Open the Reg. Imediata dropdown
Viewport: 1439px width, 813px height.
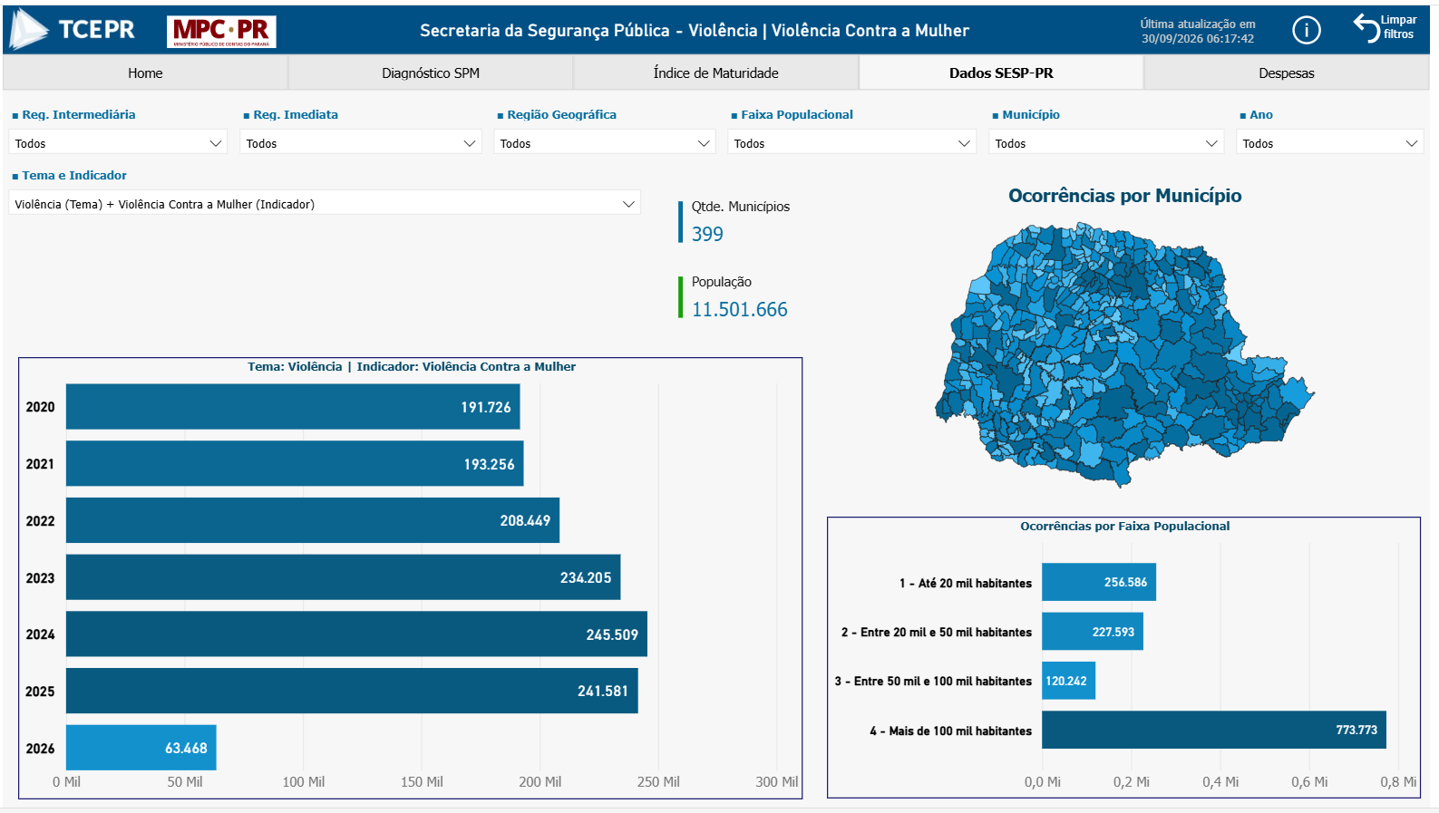[360, 143]
